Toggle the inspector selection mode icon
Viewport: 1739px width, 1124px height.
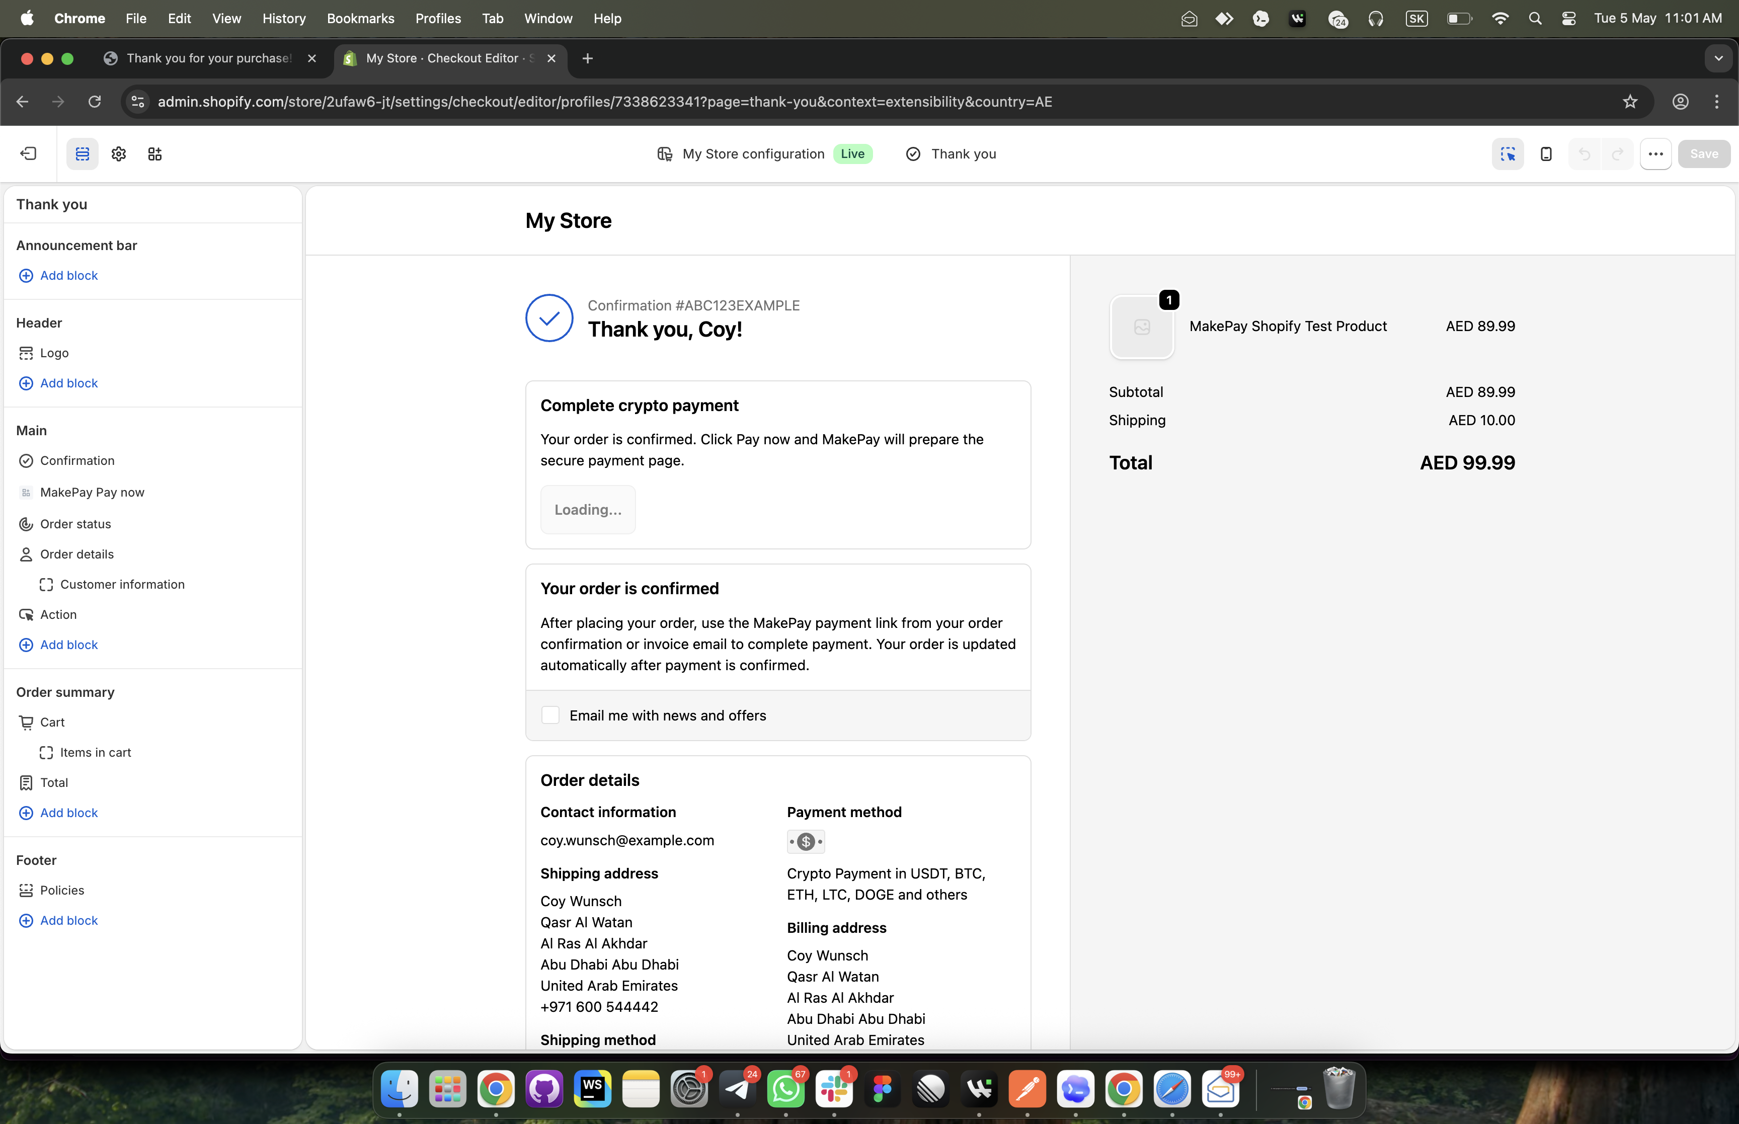[x=1508, y=153]
